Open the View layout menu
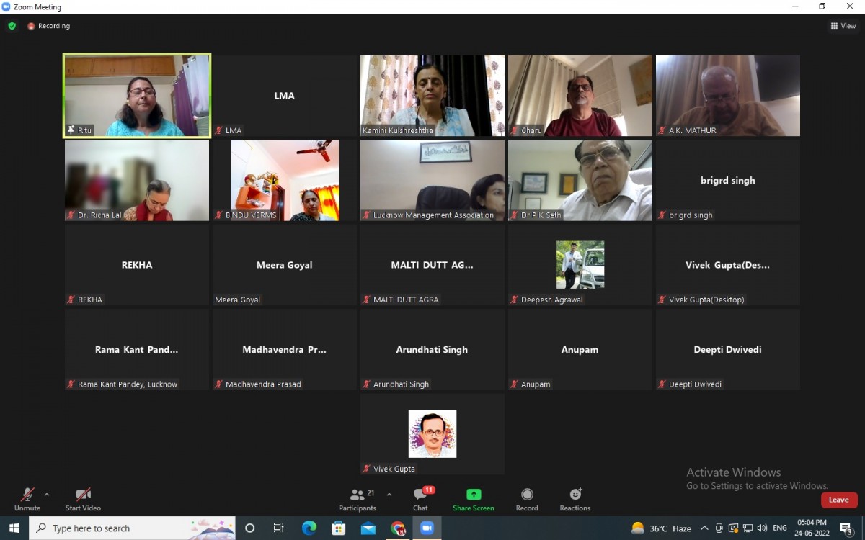 (843, 26)
